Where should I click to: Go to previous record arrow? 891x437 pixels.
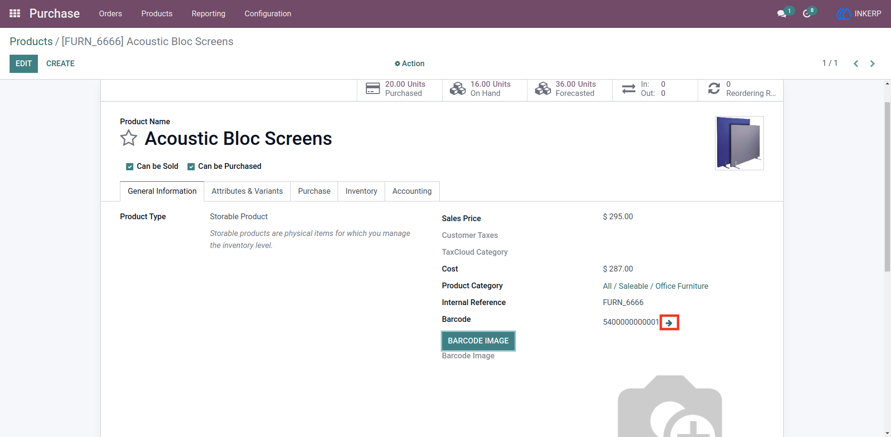856,63
